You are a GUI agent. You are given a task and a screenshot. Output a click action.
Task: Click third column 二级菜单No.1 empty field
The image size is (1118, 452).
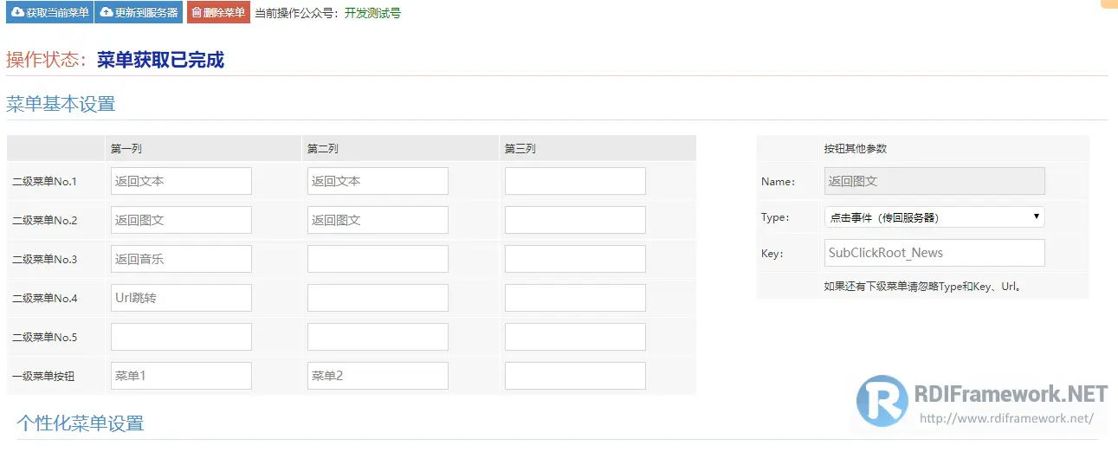575,181
